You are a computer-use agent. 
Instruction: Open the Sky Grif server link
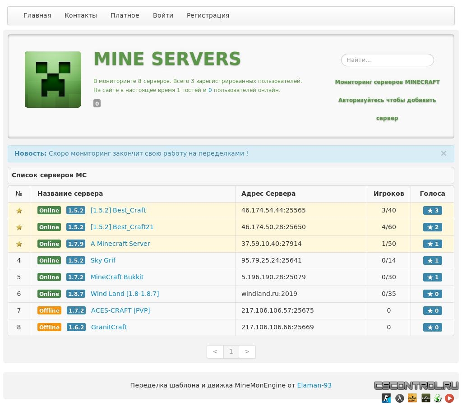coord(103,260)
